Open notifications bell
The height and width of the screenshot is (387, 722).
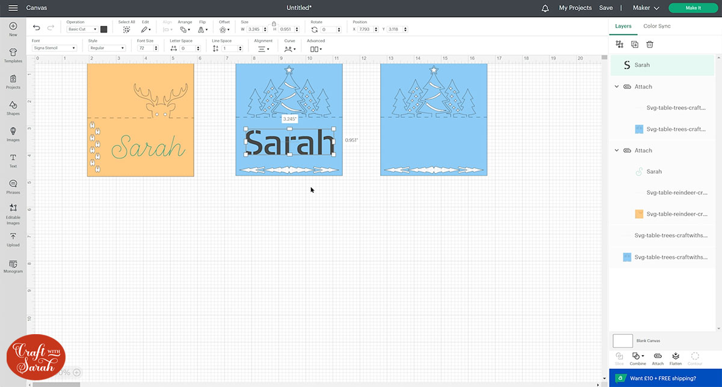pos(545,8)
